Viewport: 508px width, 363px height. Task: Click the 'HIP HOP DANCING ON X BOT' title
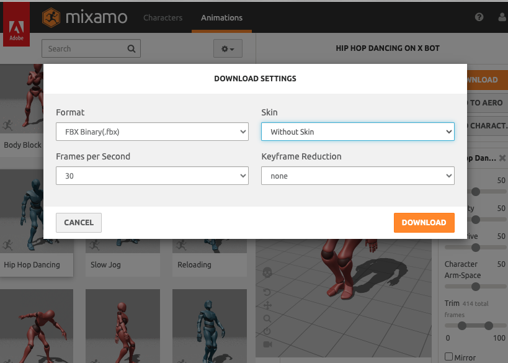(x=388, y=48)
